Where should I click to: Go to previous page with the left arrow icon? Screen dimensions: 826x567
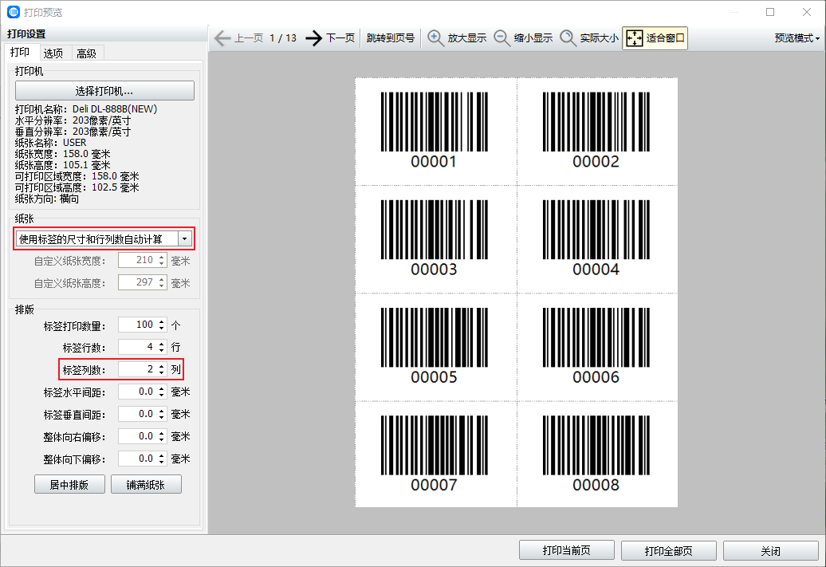(222, 38)
